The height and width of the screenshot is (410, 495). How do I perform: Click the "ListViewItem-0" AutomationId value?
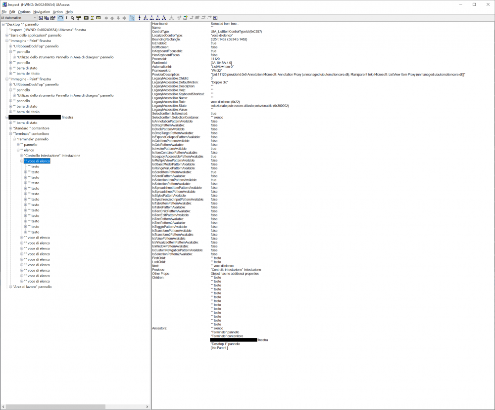coord(222,67)
